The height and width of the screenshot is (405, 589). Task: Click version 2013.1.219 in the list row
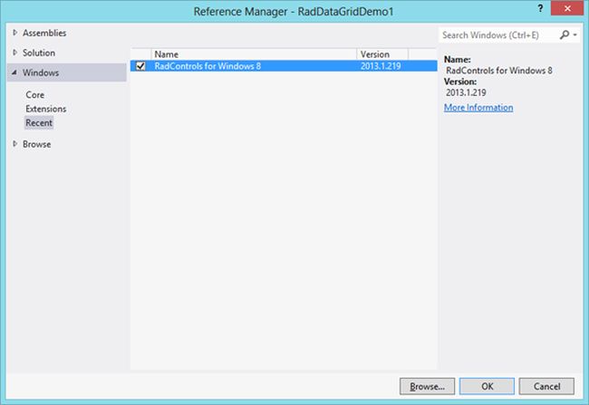[381, 66]
